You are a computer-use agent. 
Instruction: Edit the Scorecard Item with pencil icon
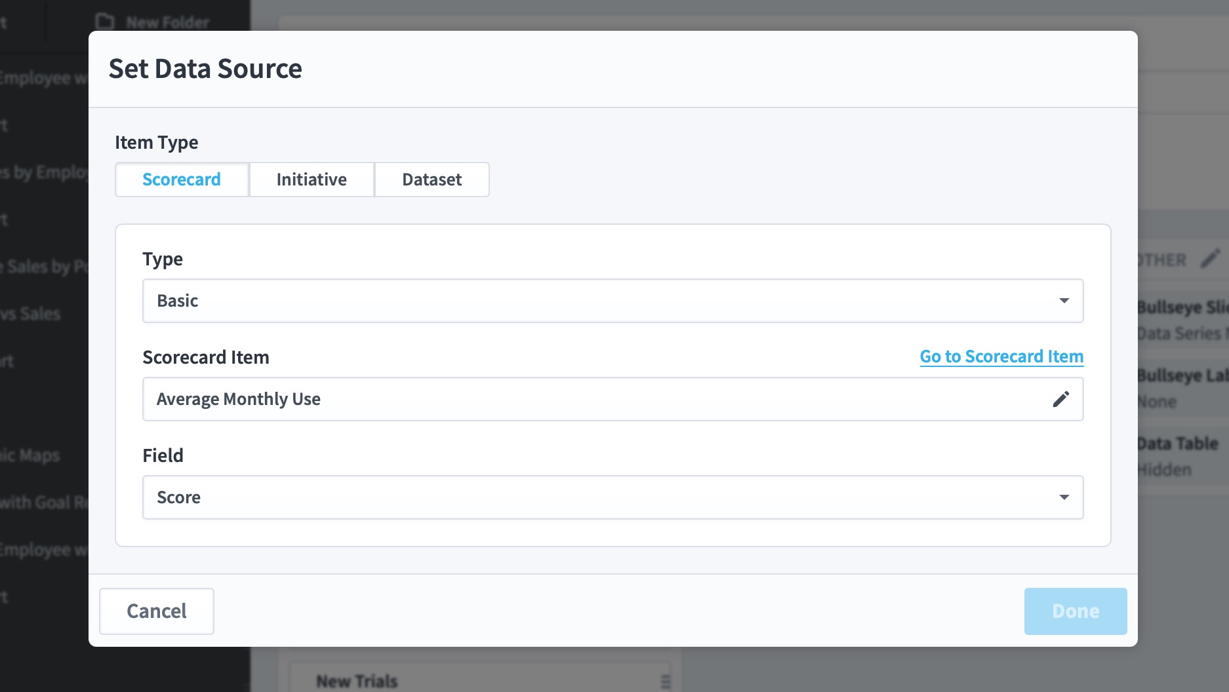[1061, 399]
